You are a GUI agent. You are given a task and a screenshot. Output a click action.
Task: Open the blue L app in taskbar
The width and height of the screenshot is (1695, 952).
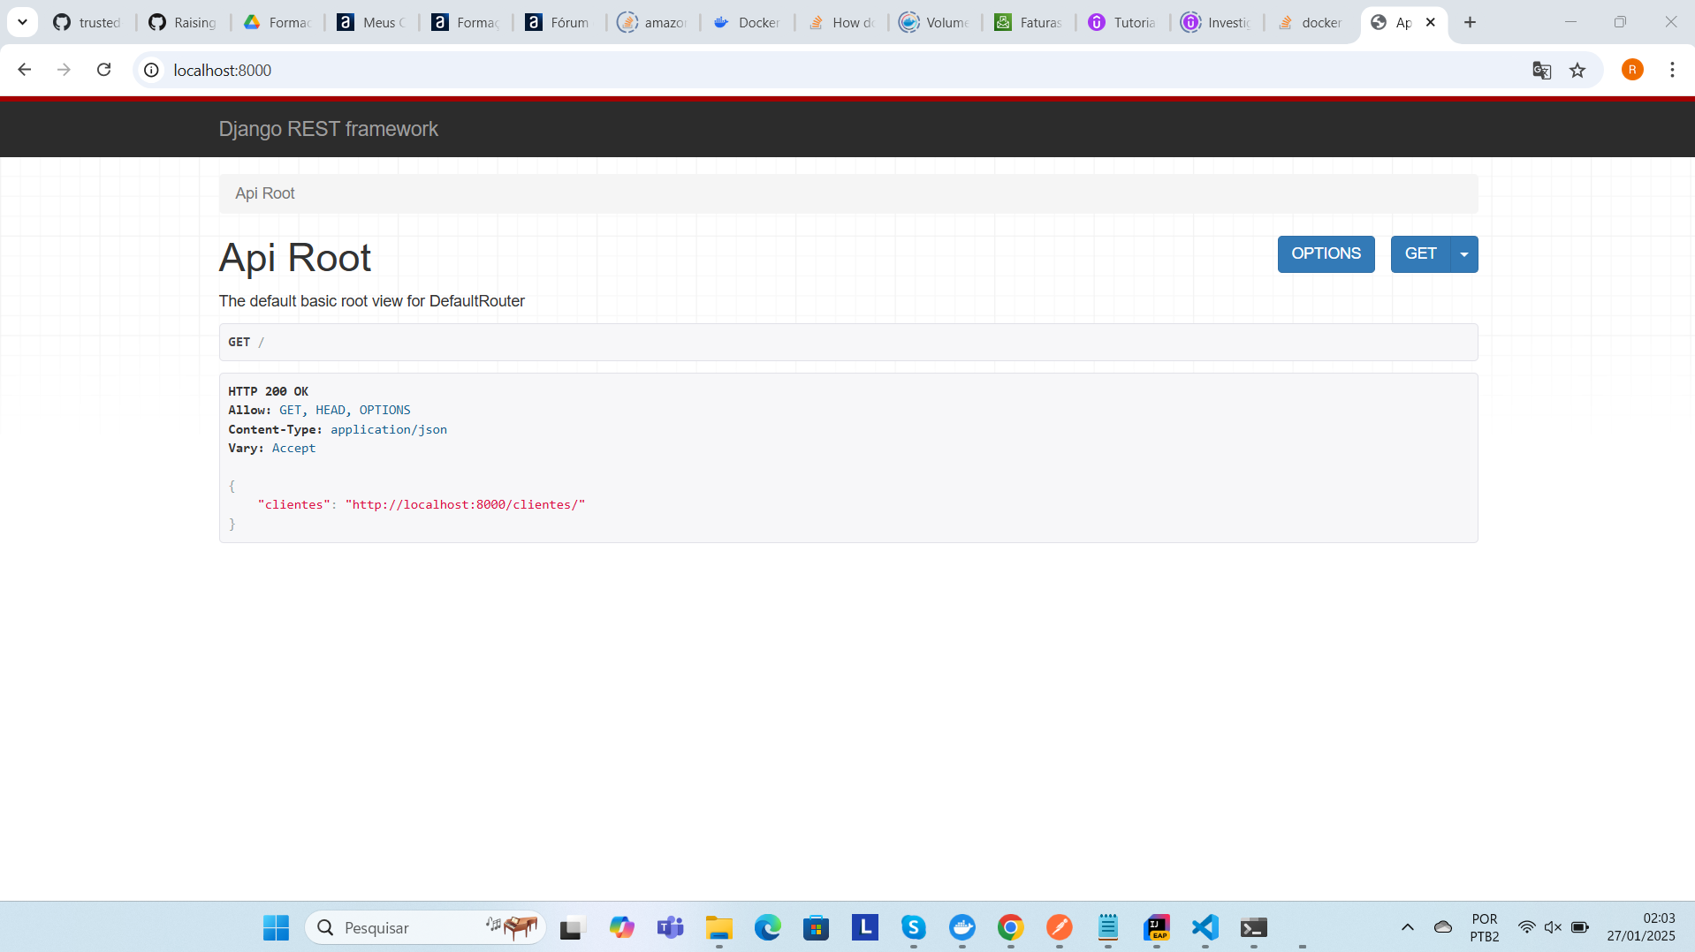[x=864, y=927]
